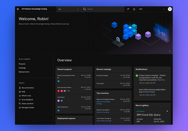Open the Cloud Object Storage service link
This screenshot has width=188, height=131.
(x=104, y=121)
